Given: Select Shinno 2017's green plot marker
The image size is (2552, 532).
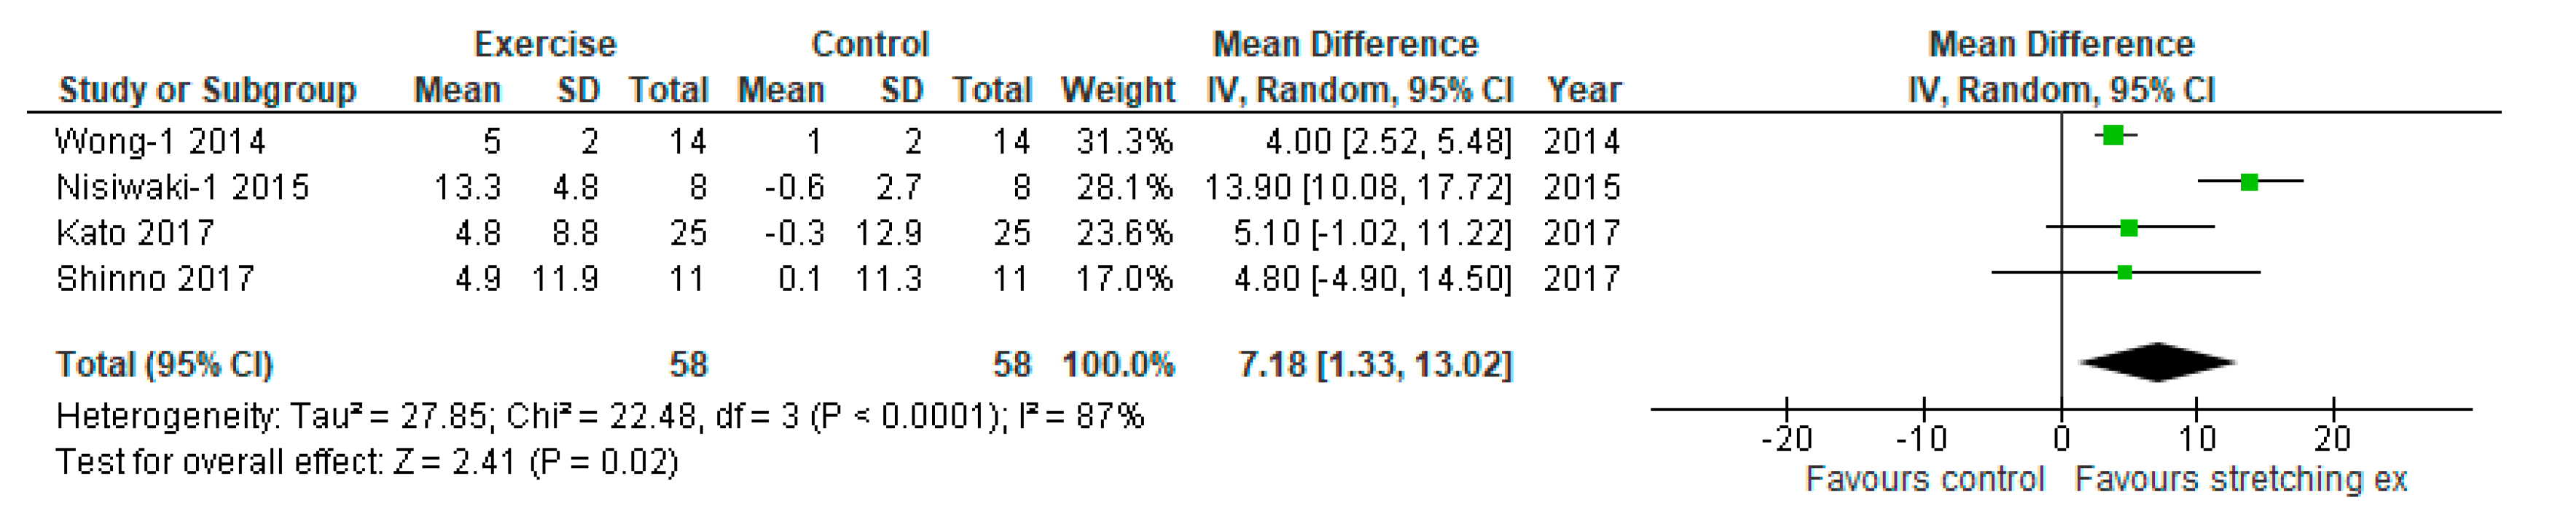Looking at the screenshot, I should point(2124,272).
